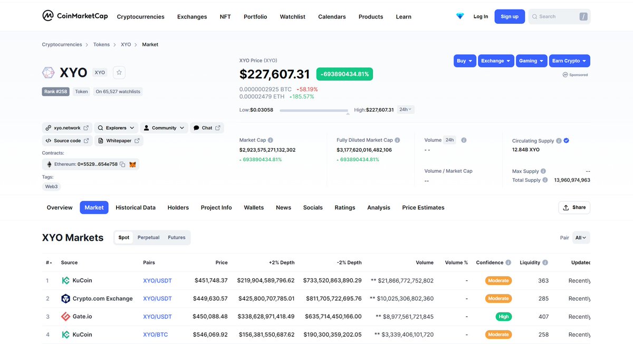Screen dimensions: 633x344
Task: Open the Chat link
Action: (207, 127)
